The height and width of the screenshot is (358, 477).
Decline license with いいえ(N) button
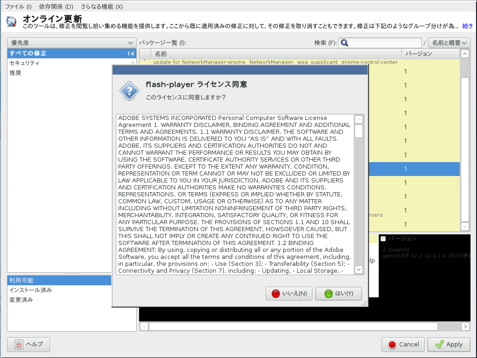pyautogui.click(x=289, y=294)
